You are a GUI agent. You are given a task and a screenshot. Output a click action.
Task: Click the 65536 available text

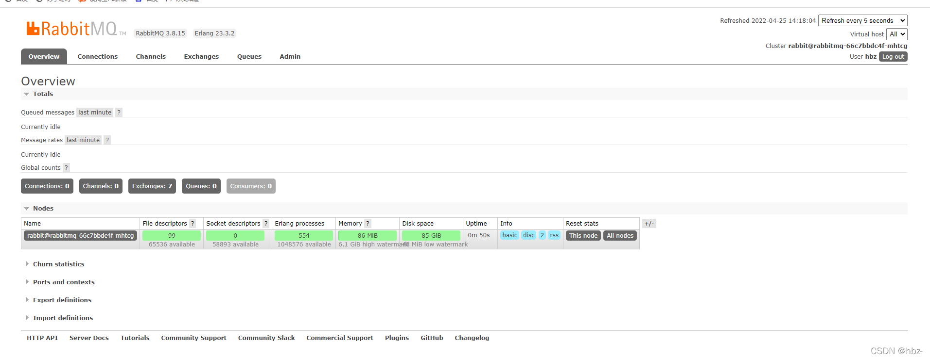(172, 245)
